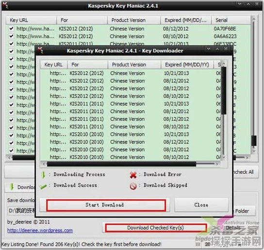Sort main window list by Key URL header
Image resolution: width=264 pixels, height=250 pixels.
click(x=31, y=20)
